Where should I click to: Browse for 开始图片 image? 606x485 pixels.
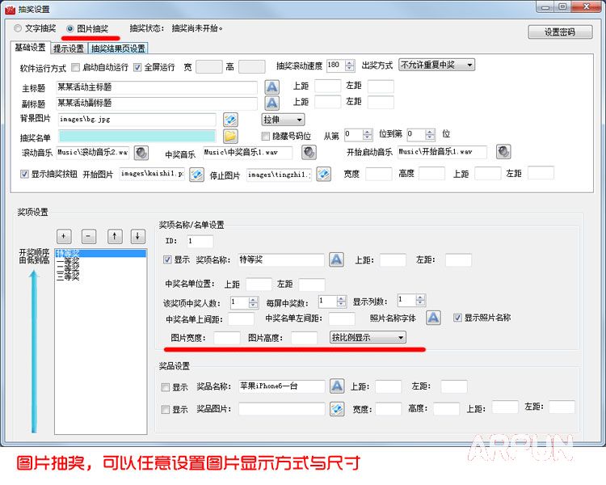pyautogui.click(x=196, y=175)
